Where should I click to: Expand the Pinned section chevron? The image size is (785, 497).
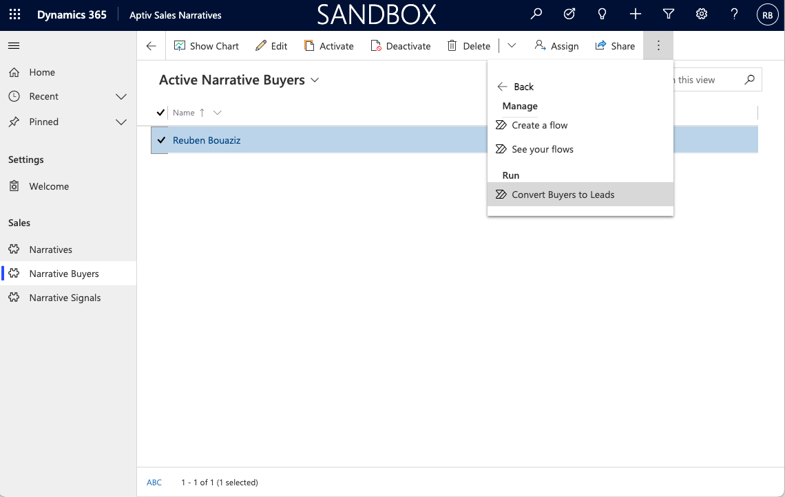pos(121,122)
